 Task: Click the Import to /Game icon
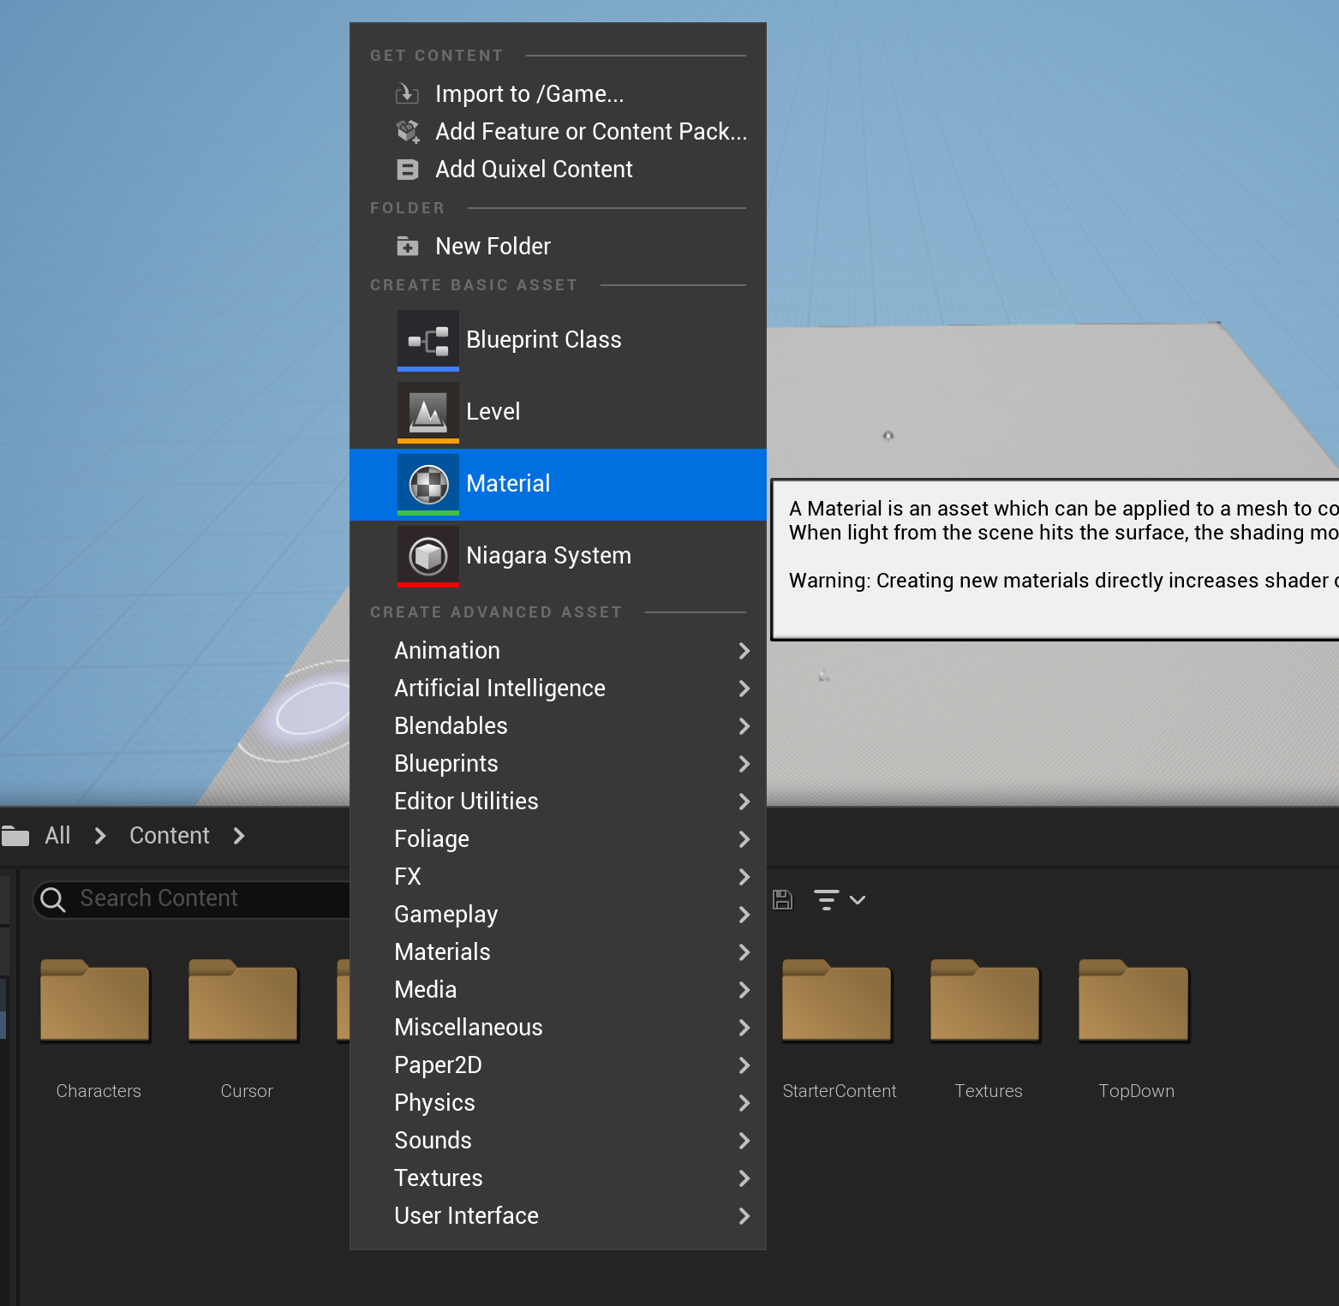(407, 93)
